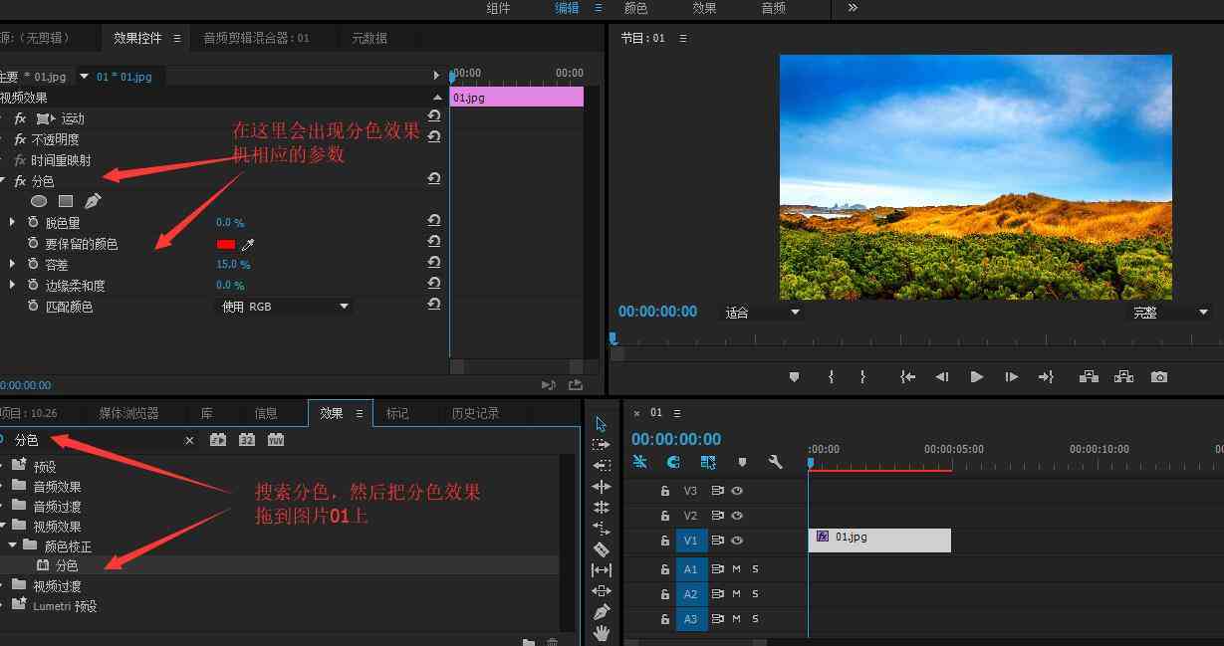Choose the Selection tool in the tools panel
The height and width of the screenshot is (646, 1224).
point(602,424)
